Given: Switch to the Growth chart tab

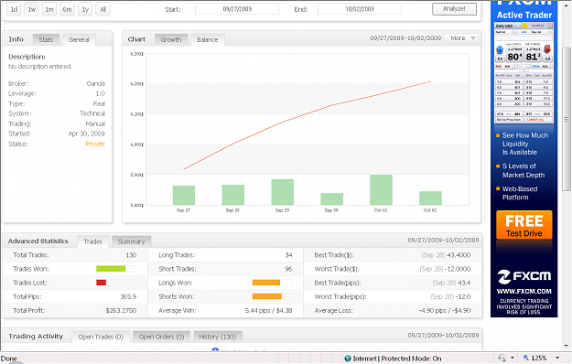Looking at the screenshot, I should tap(171, 39).
